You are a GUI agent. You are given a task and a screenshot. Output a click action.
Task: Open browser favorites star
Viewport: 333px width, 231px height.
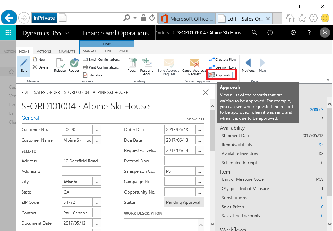tap(302, 18)
